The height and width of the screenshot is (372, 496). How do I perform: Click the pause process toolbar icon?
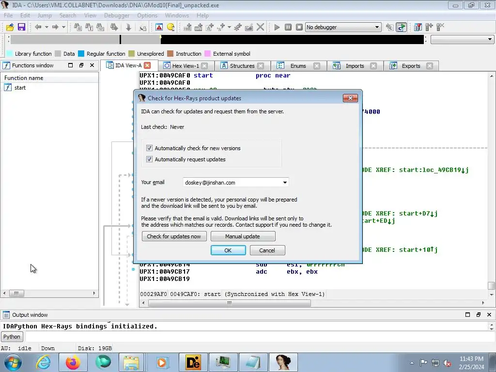click(x=288, y=27)
